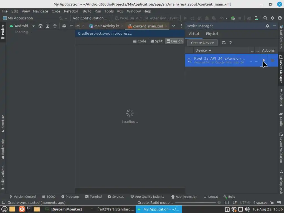Open the account avatar icon
This screenshot has height=213, width=284.
click(x=280, y=18)
